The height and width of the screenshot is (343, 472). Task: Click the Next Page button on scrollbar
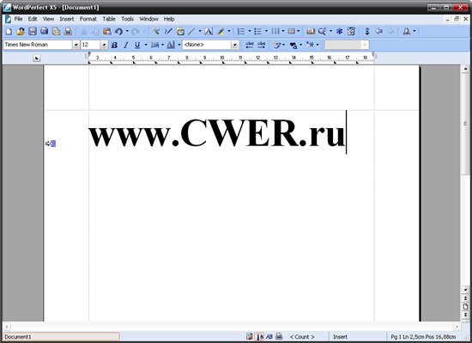click(x=465, y=315)
